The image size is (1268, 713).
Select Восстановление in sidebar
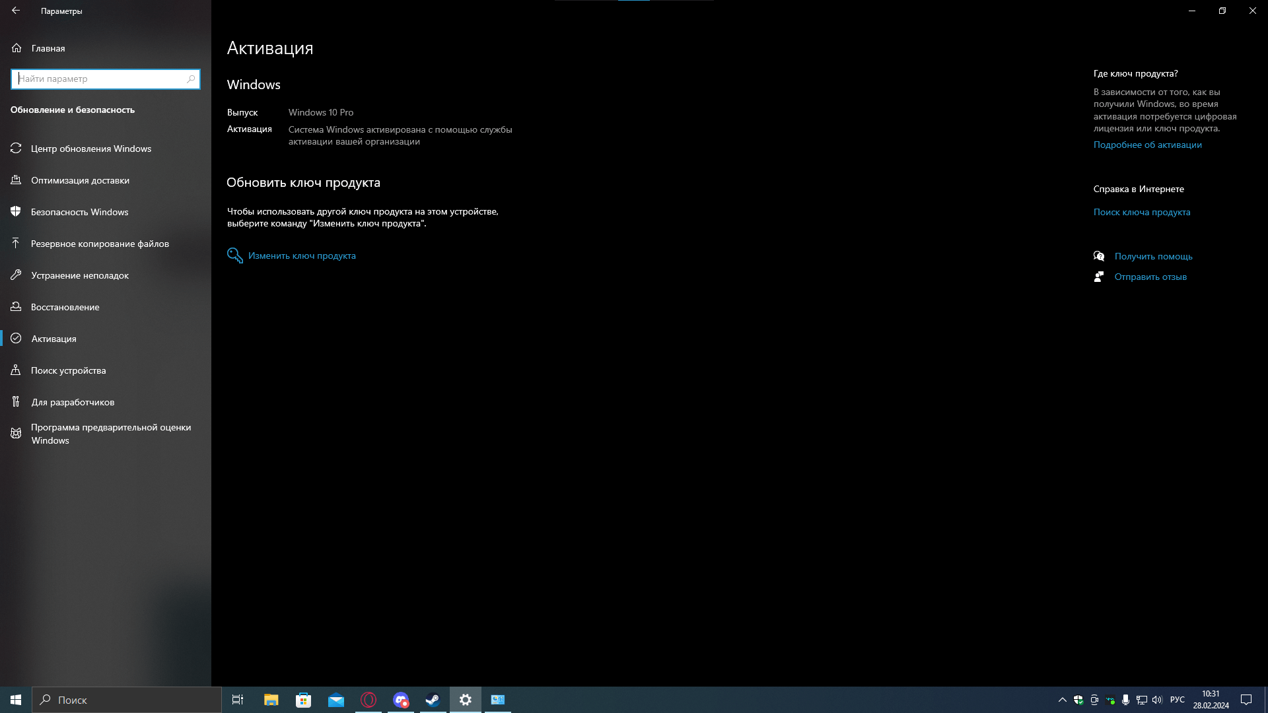tap(65, 307)
